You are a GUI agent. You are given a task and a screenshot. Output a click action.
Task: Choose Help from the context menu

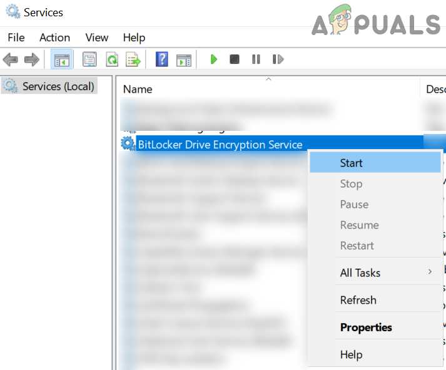point(375,354)
